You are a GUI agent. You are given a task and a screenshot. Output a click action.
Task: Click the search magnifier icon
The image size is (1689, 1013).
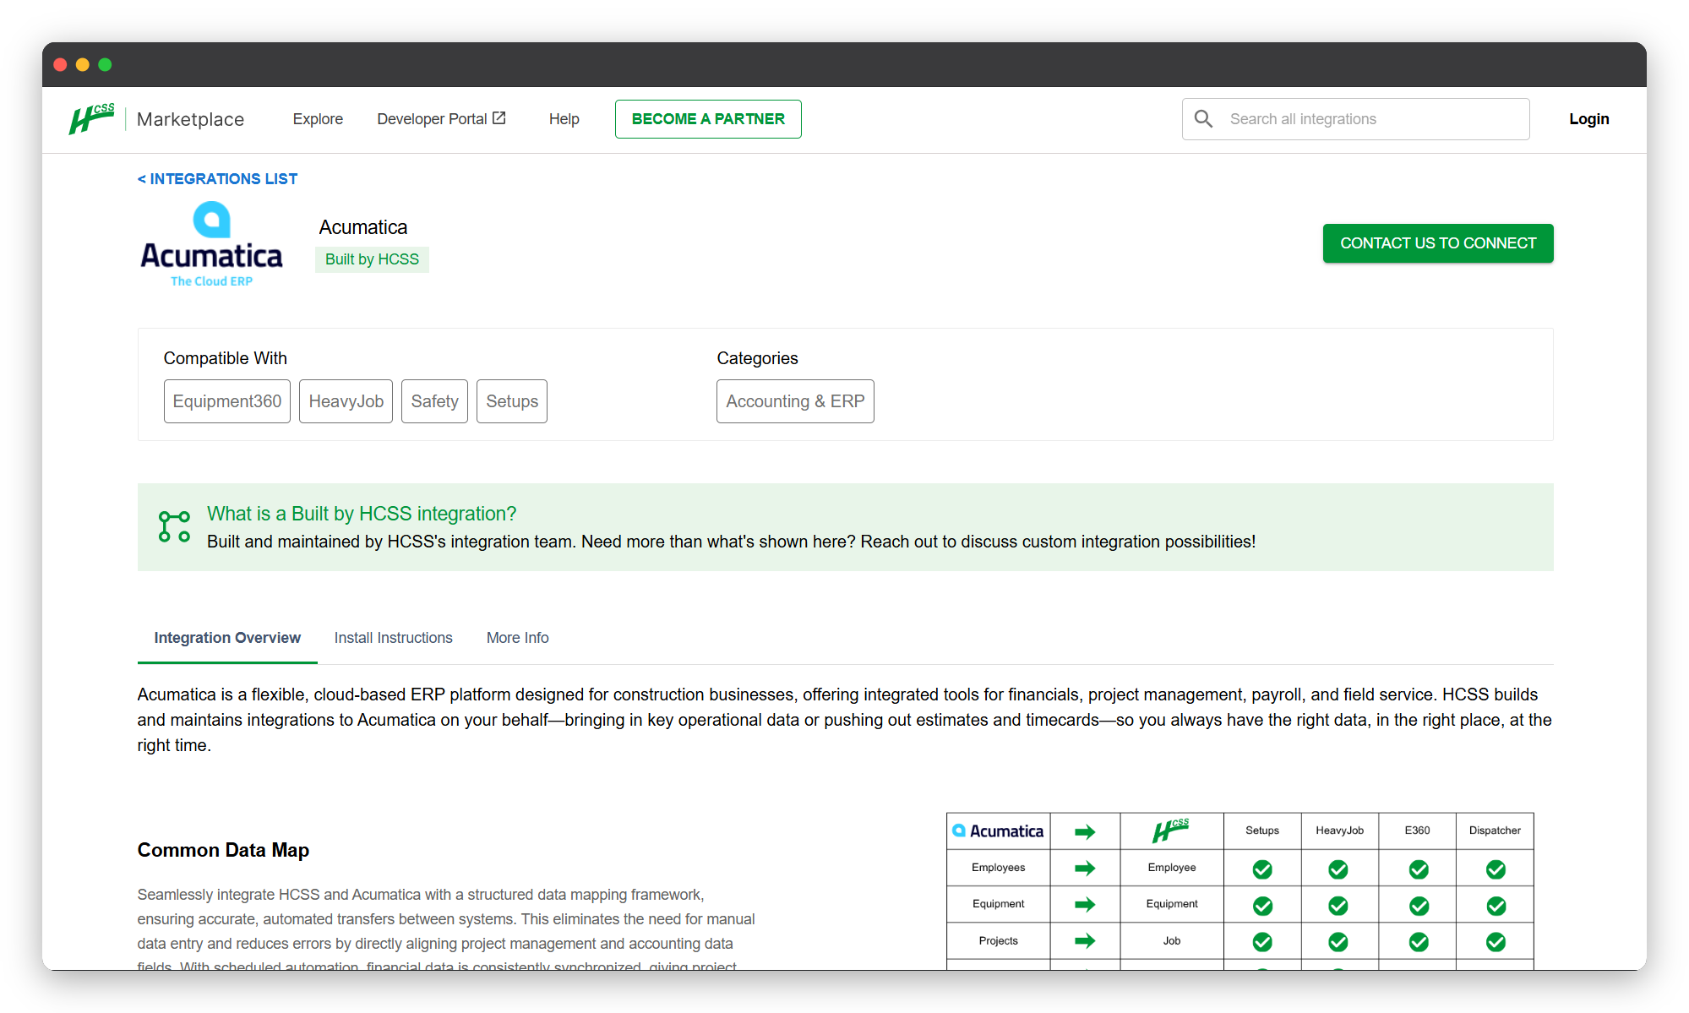tap(1203, 119)
